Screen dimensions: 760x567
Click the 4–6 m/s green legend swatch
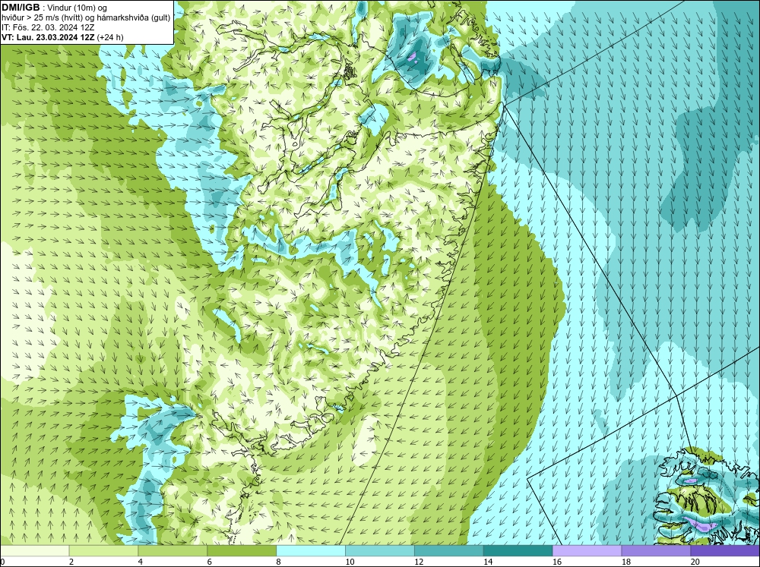point(173,550)
